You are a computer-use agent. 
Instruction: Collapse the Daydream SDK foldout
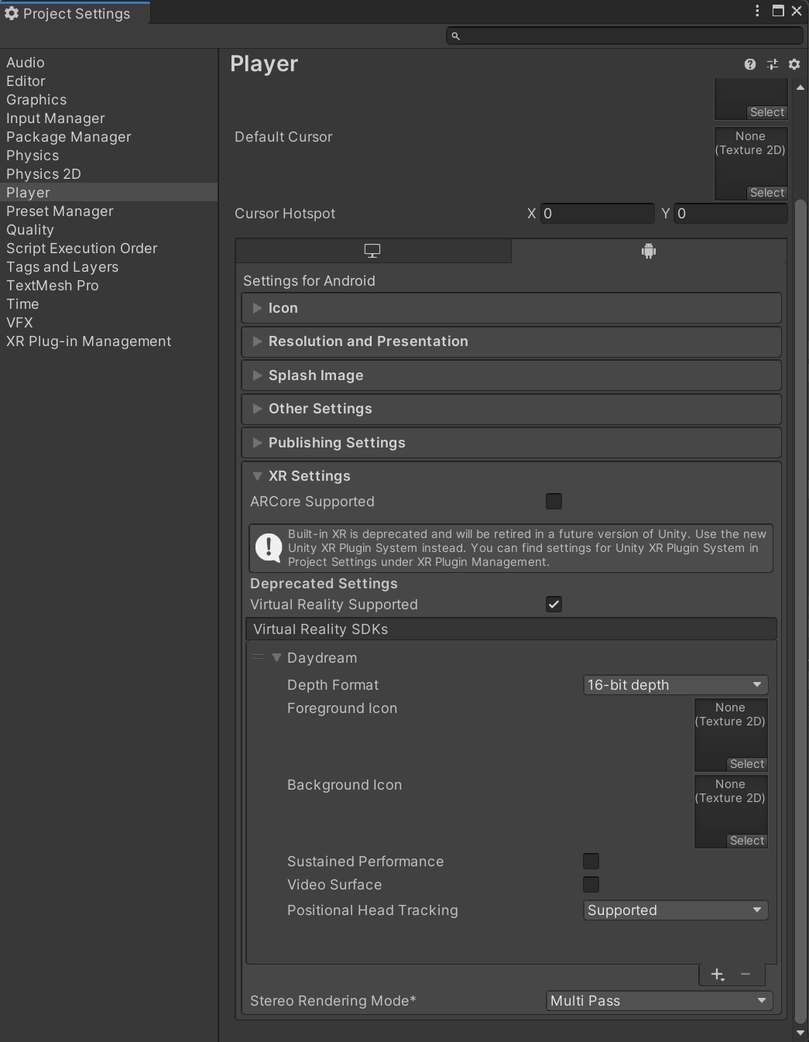click(276, 658)
